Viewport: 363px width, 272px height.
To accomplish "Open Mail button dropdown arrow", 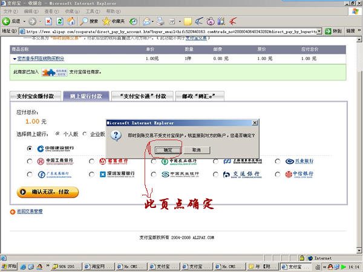I will pos(152,22).
